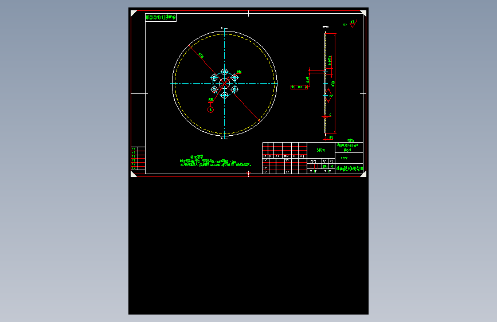Click the red centering triangle on bottom border
Image resolution: width=497 pixels, height=322 pixels.
pos(249,174)
